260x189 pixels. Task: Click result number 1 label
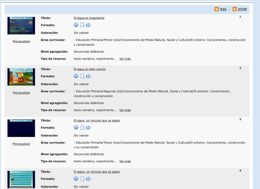[240, 17]
